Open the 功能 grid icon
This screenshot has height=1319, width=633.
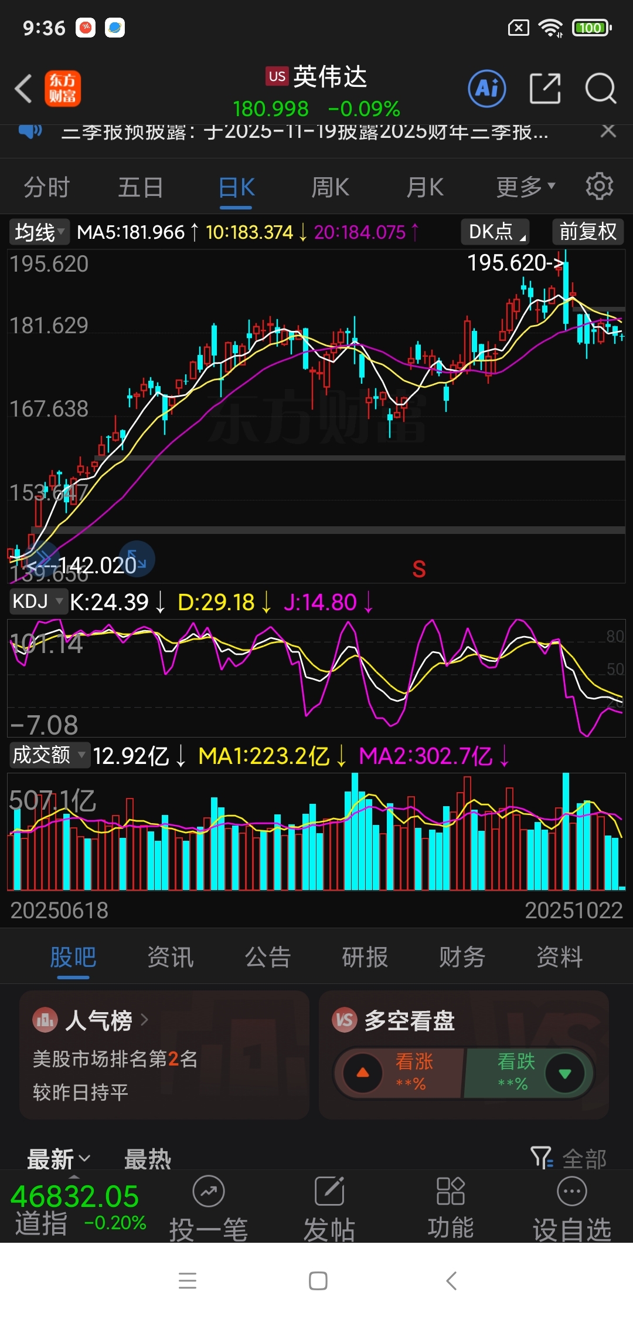click(x=451, y=1192)
